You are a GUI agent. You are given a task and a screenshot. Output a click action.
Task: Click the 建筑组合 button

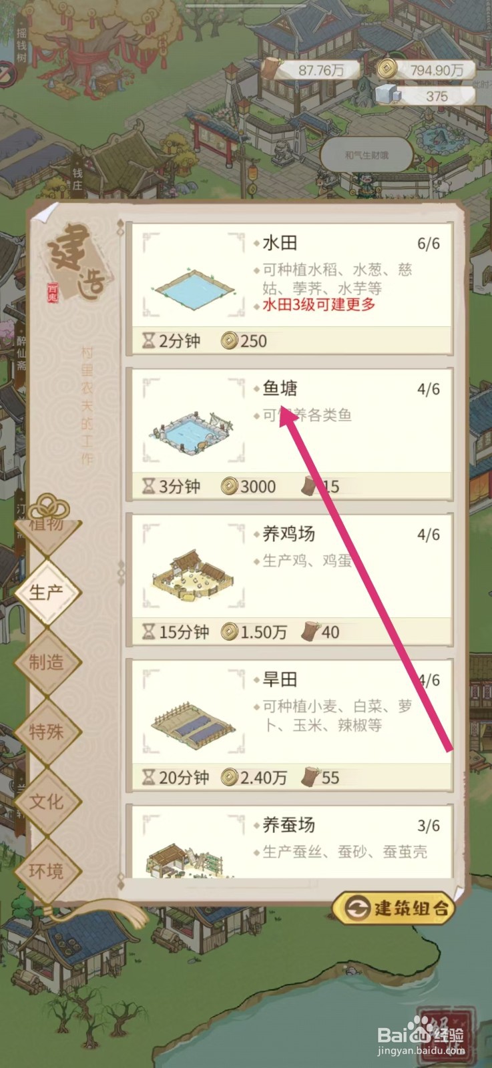[x=393, y=908]
